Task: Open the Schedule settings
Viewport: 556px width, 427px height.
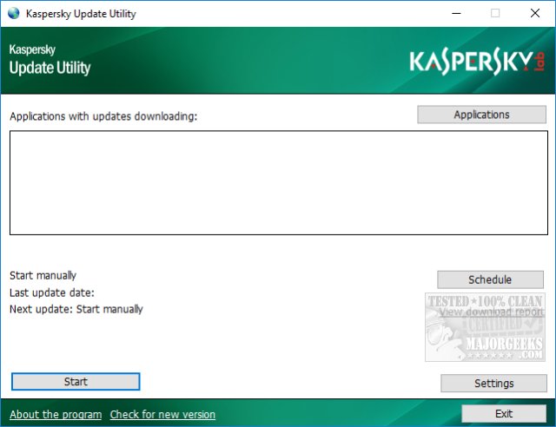Action: (x=490, y=279)
